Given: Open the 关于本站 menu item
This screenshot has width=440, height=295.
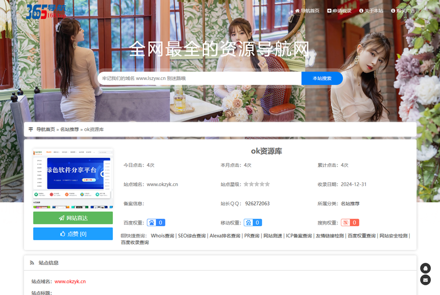Looking at the screenshot, I should [371, 11].
